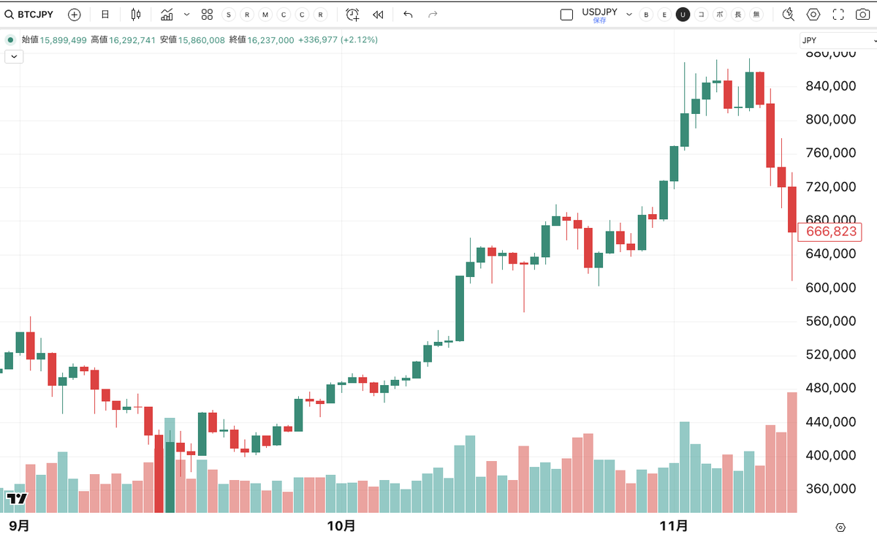Toggle the USDJPY visibility checkbox

click(x=566, y=14)
